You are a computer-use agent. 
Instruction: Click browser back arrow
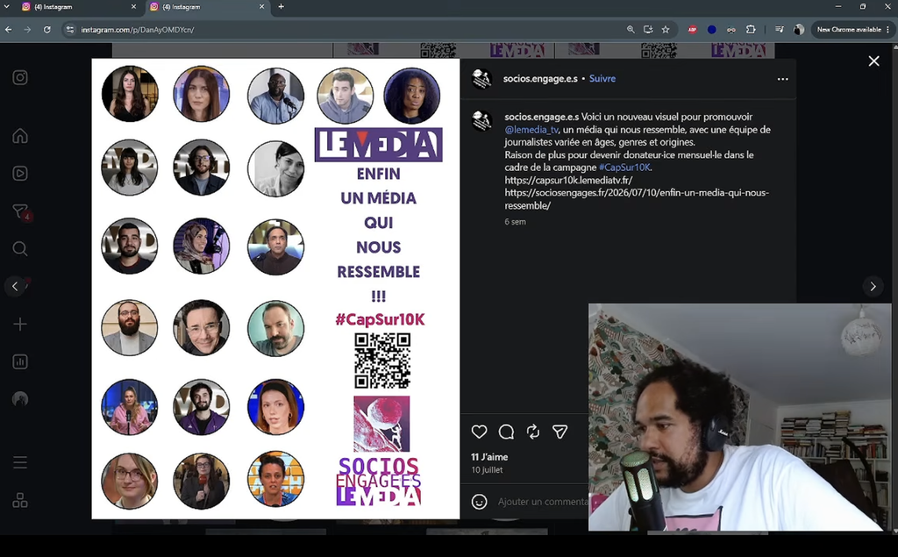coord(9,29)
